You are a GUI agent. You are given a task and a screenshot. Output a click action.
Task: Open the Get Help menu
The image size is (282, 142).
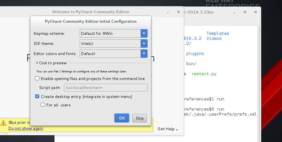coord(168,129)
